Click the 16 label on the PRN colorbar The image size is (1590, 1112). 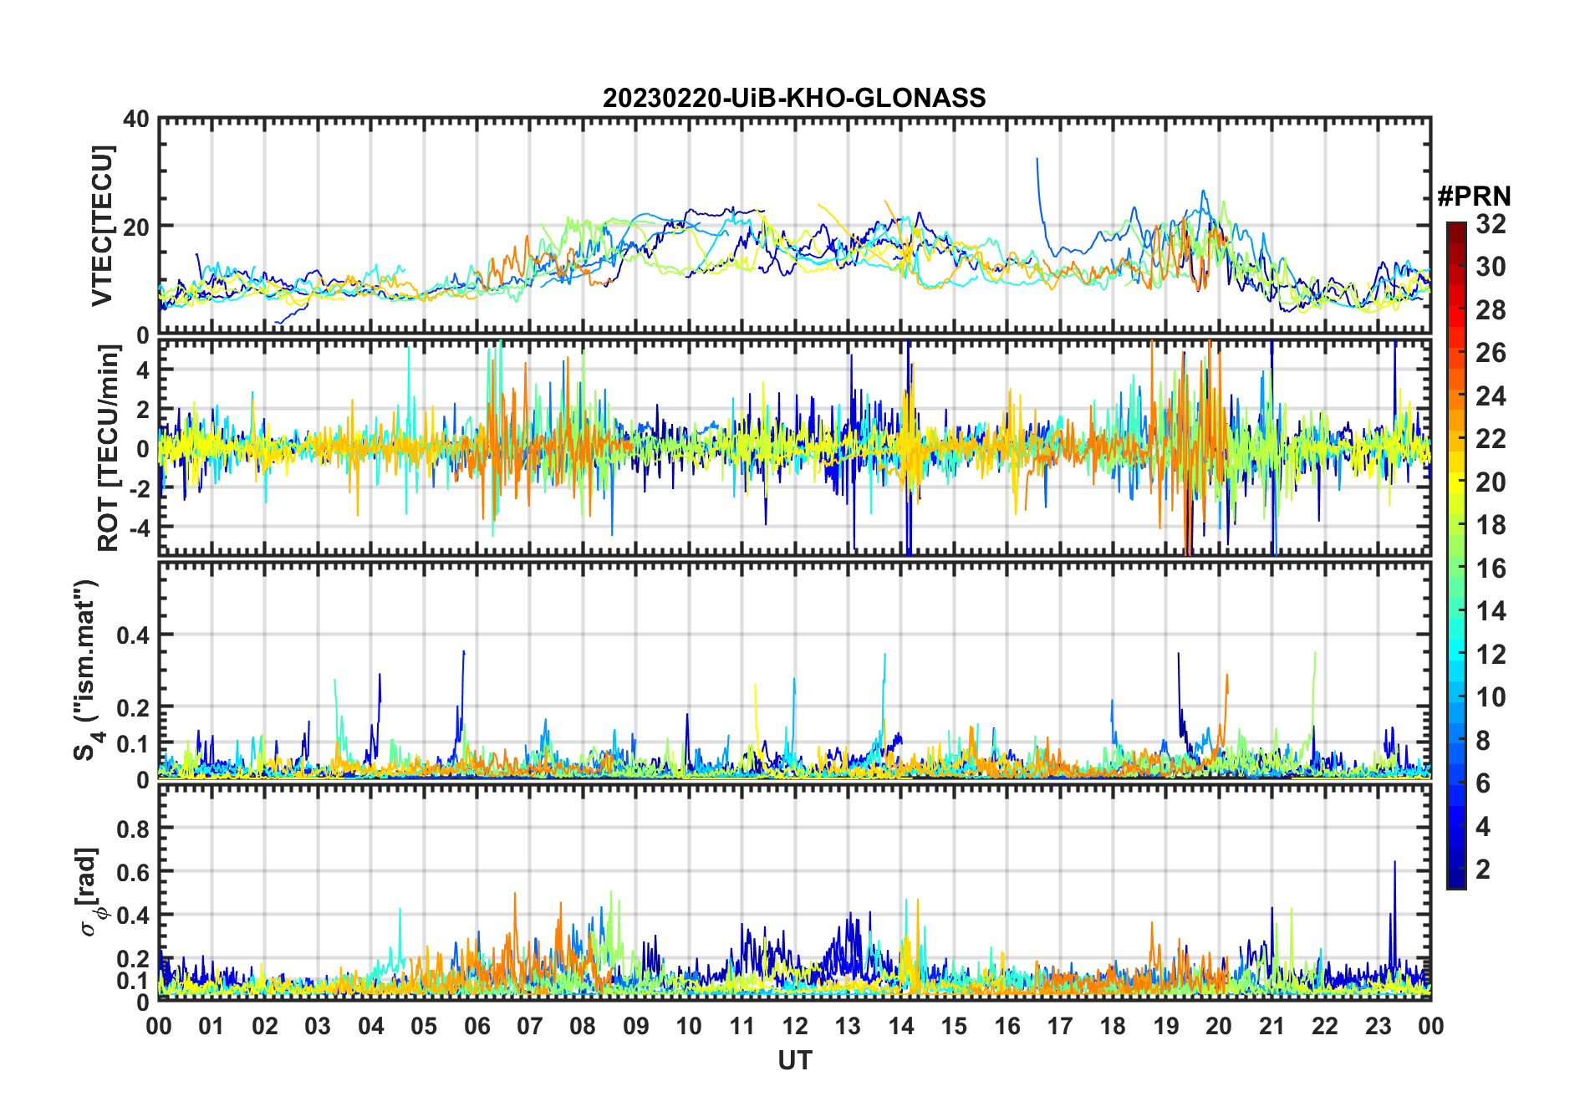coord(1491,569)
